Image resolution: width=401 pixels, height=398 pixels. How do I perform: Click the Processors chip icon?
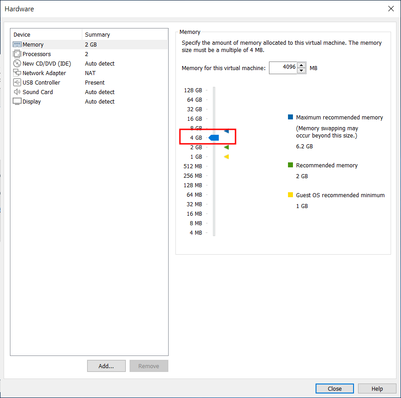point(17,54)
